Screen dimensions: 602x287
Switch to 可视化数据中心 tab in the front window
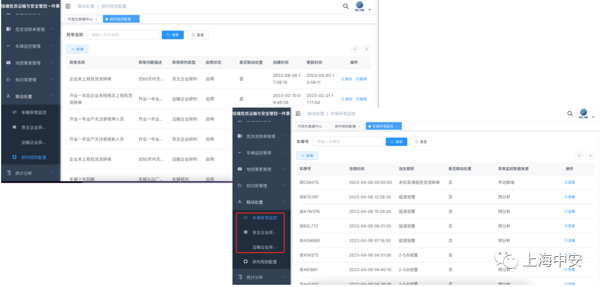pos(312,127)
